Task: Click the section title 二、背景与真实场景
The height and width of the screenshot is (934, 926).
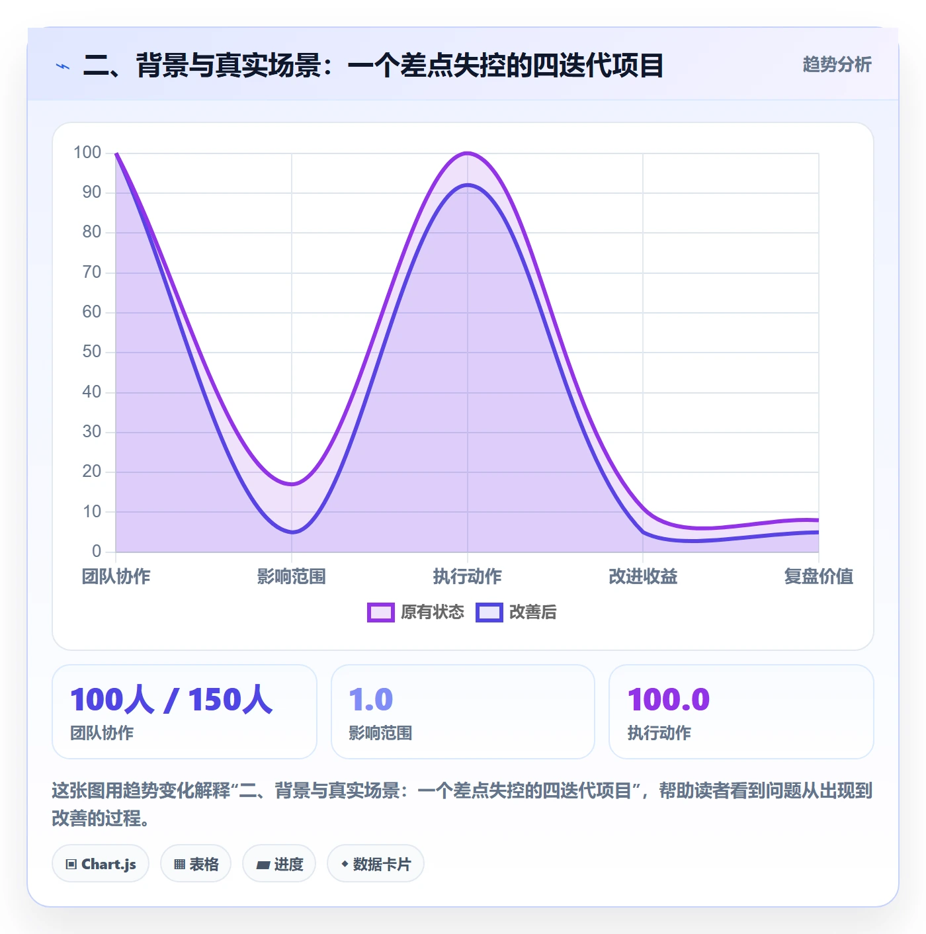Action: [x=373, y=65]
